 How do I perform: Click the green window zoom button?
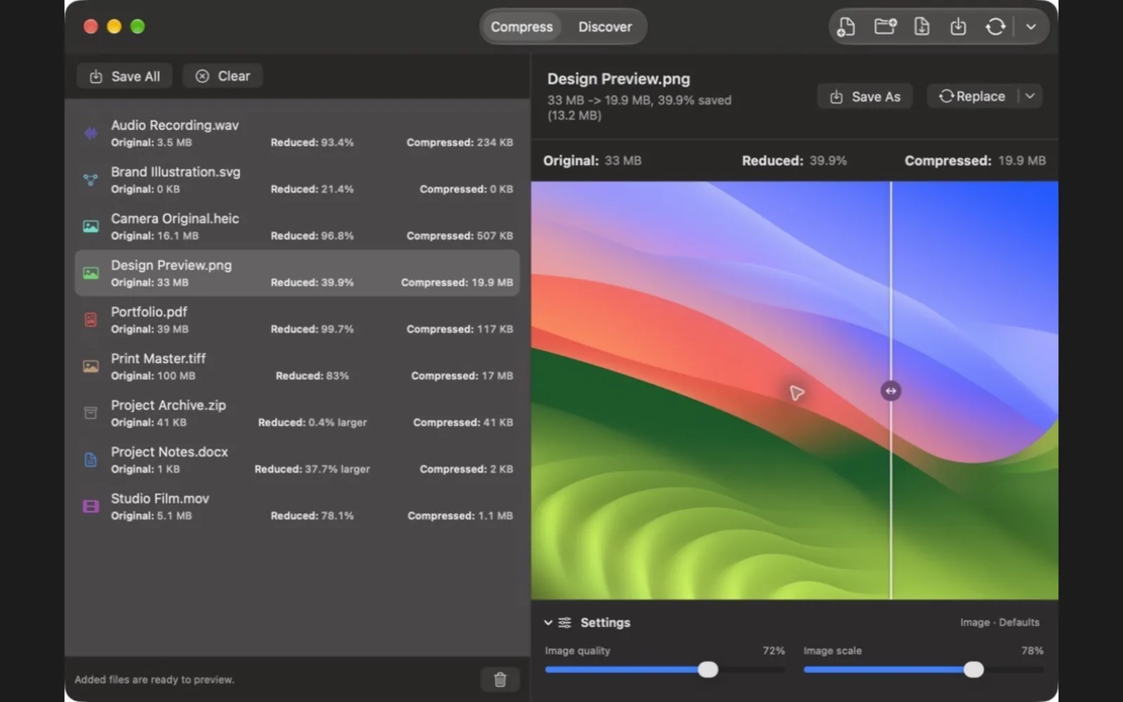pos(138,27)
